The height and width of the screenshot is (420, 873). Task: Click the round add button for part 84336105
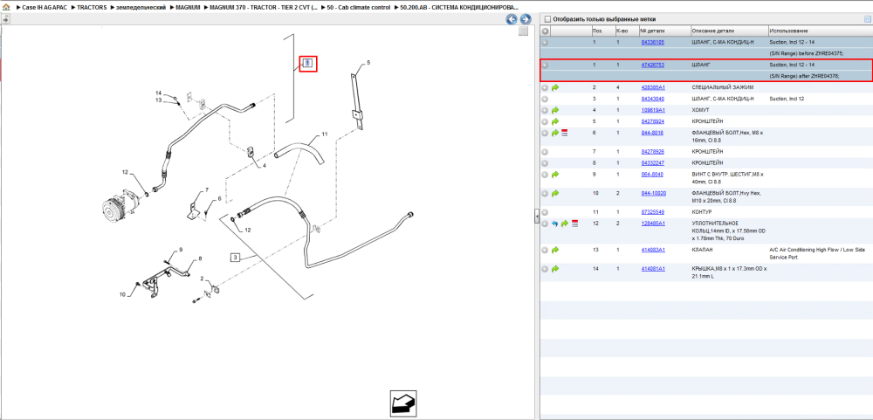coord(545,42)
